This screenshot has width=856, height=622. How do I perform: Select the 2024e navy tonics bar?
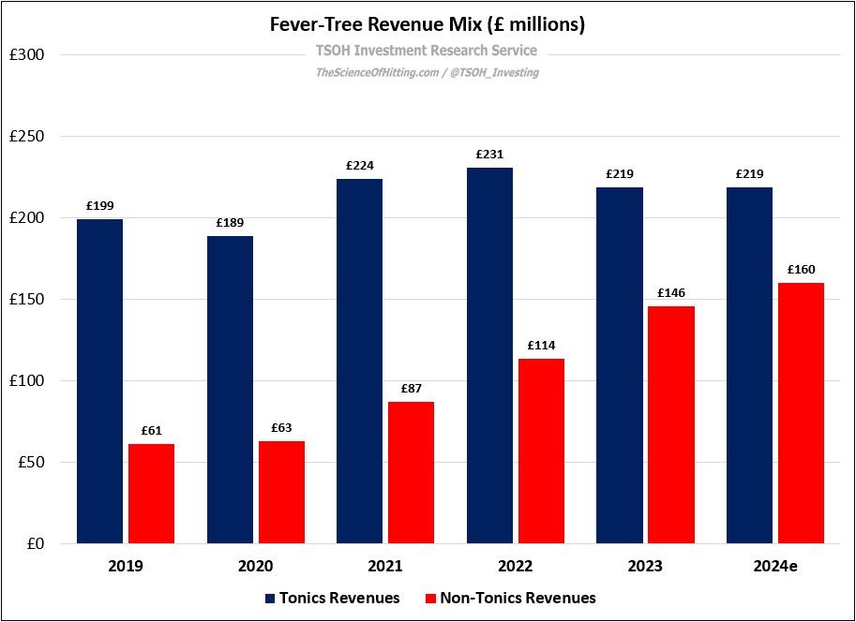tap(749, 365)
